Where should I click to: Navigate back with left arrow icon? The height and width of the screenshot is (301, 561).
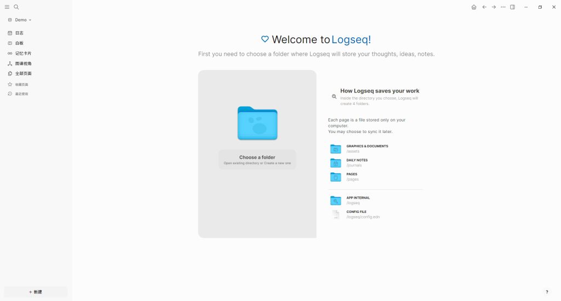(x=484, y=7)
